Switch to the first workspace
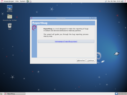The height and width of the screenshot is (95, 127). click(116, 94)
